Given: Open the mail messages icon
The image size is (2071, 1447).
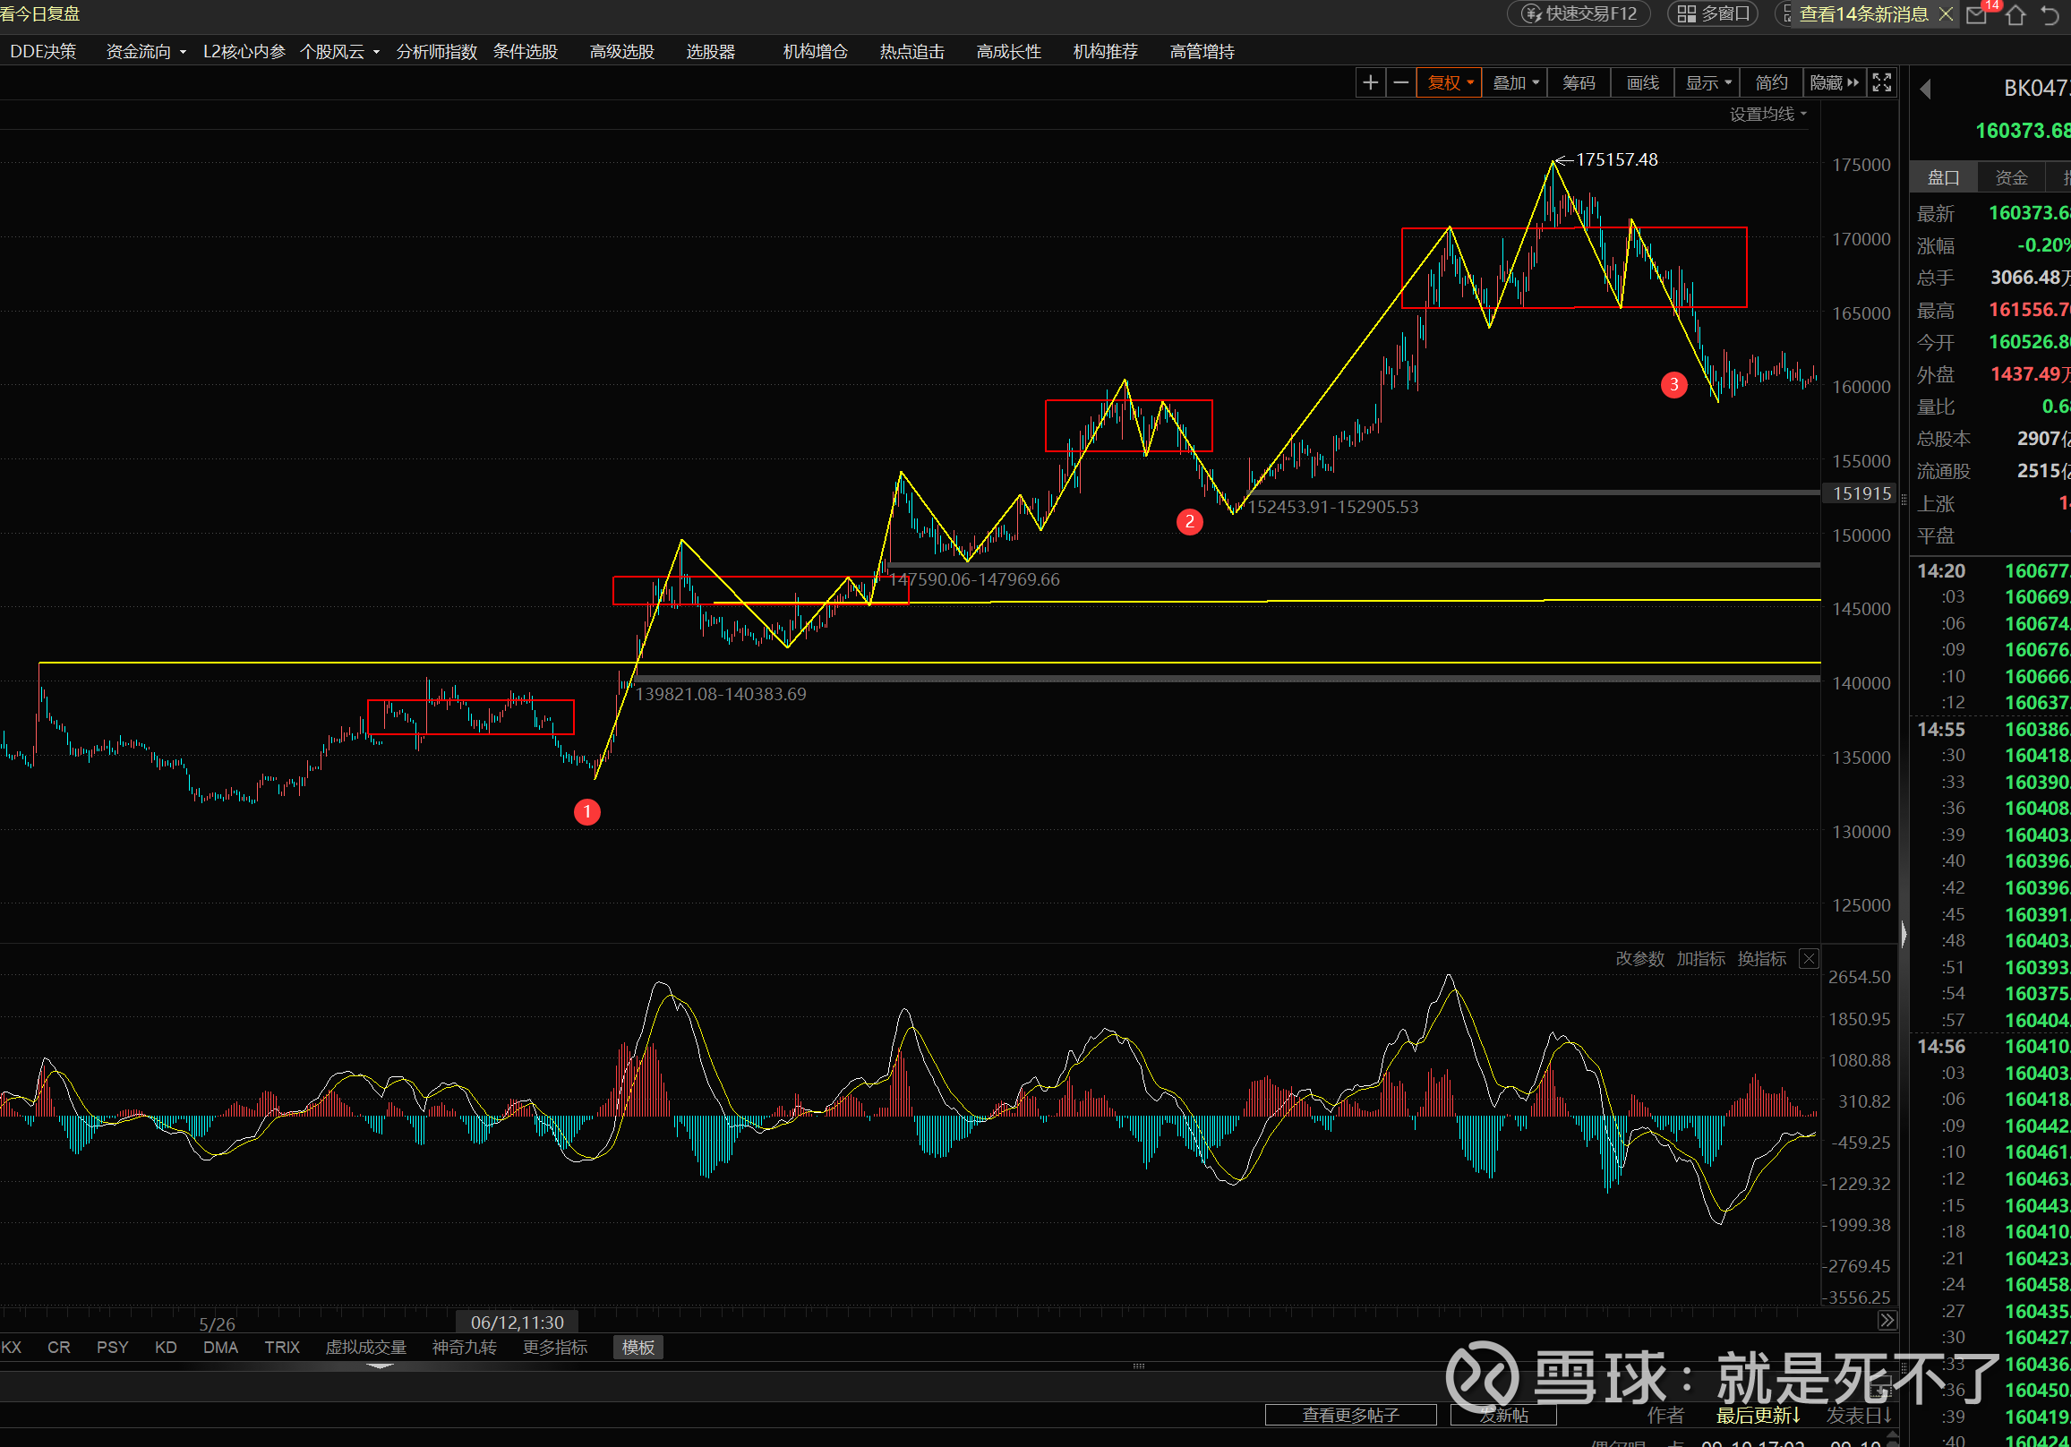Looking at the screenshot, I should (x=1976, y=14).
